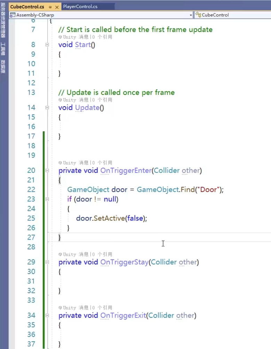Close the CubeControl.cs tab
This screenshot has height=349, width=271.
(x=57, y=7)
